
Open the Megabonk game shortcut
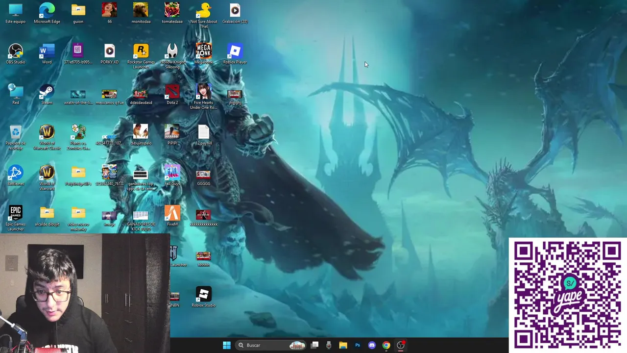coord(203,54)
